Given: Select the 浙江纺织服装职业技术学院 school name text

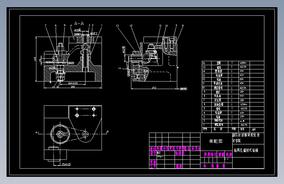Looking at the screenshot, I should (x=246, y=138).
